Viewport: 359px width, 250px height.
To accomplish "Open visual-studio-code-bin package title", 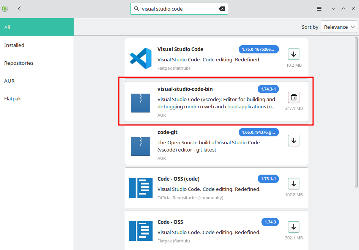I will (185, 89).
